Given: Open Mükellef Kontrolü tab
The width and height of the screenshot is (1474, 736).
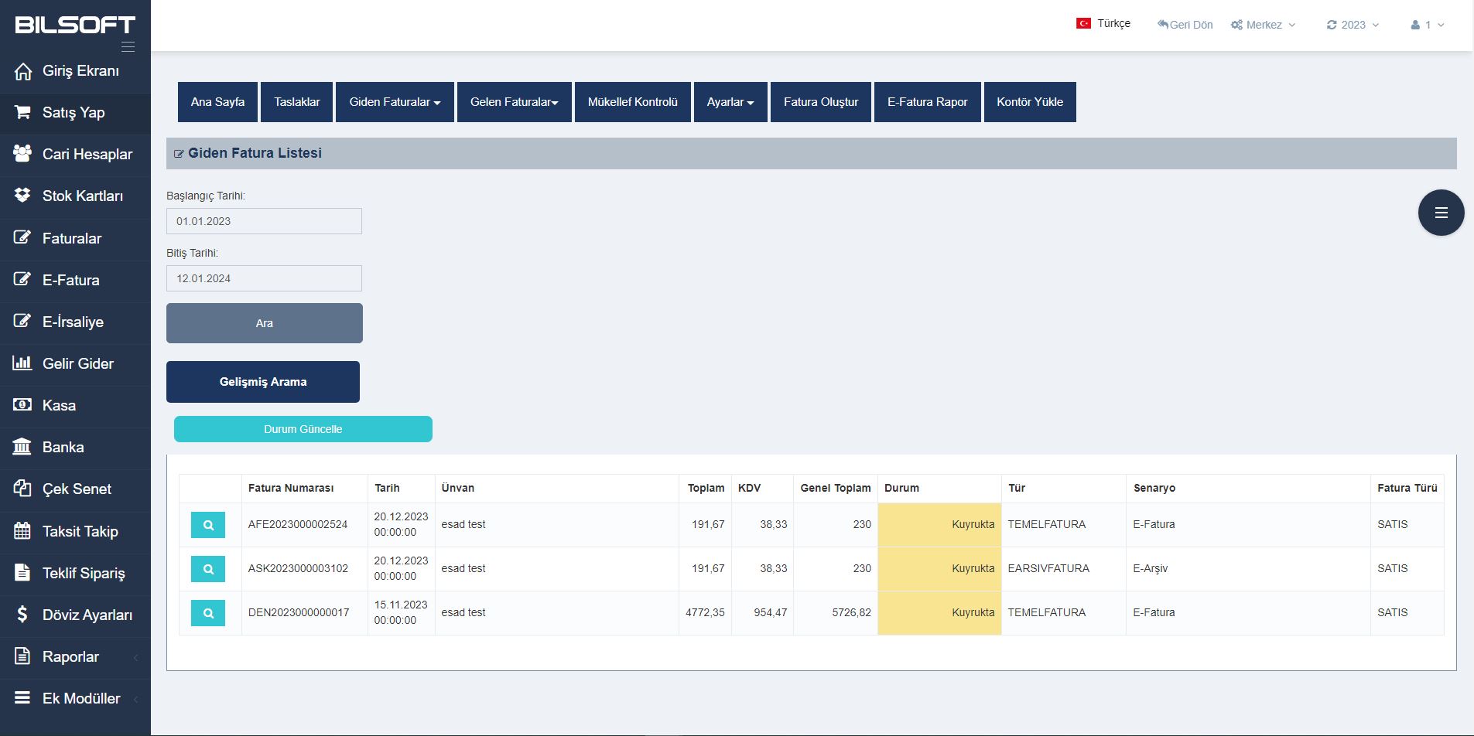Looking at the screenshot, I should 632,102.
